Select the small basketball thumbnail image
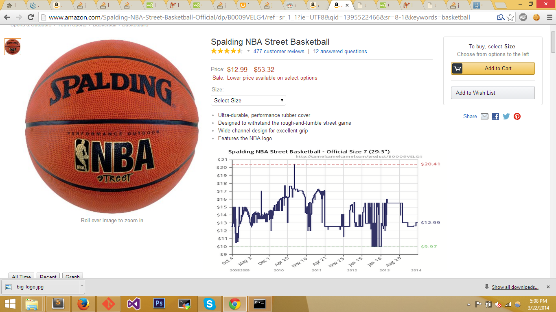The width and height of the screenshot is (556, 312). pyautogui.click(x=13, y=47)
